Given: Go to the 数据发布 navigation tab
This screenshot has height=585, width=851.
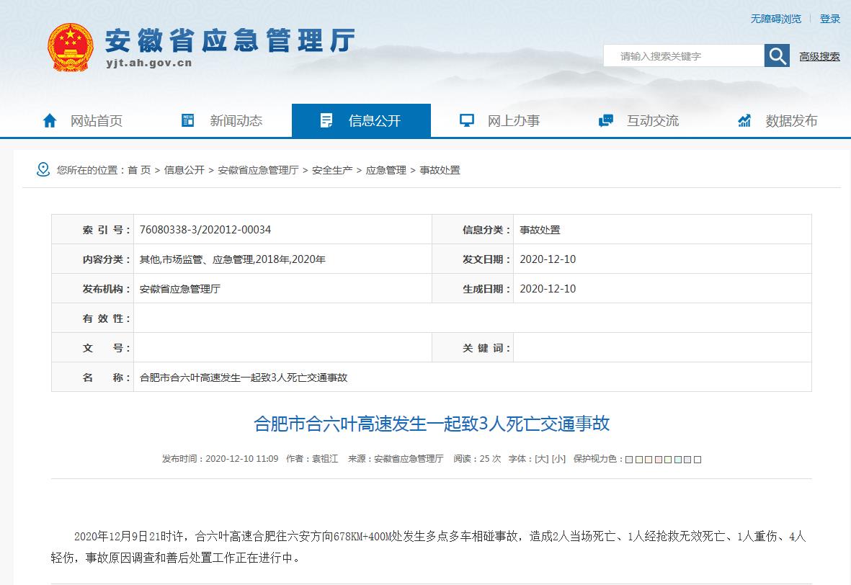Looking at the screenshot, I should click(x=791, y=121).
